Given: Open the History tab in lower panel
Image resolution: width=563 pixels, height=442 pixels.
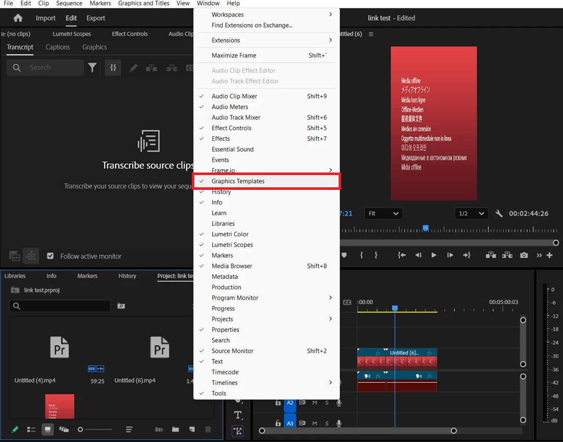Looking at the screenshot, I should [x=127, y=276].
